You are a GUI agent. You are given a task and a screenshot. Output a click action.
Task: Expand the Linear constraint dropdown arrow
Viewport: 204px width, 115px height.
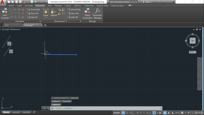click(46, 17)
